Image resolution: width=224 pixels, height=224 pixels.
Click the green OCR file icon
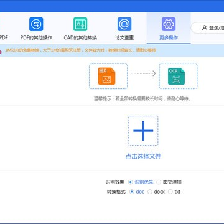(176, 76)
